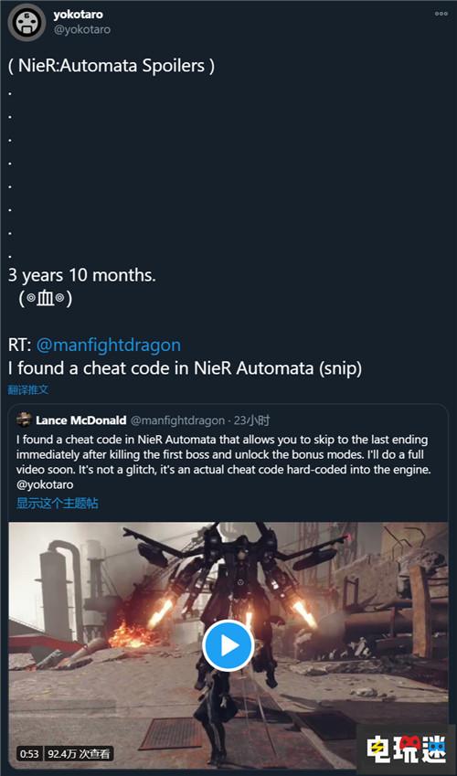Screen dimensions: 457x776
Task: Open the video thumbnail with the flying mech
Action: [228, 645]
